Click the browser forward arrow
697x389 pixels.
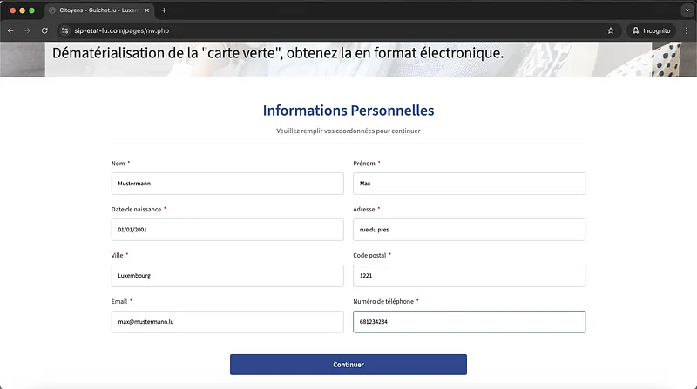click(28, 30)
